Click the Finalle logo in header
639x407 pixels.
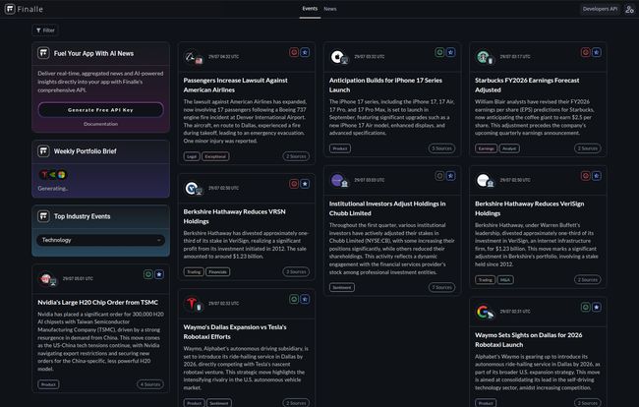click(x=24, y=9)
